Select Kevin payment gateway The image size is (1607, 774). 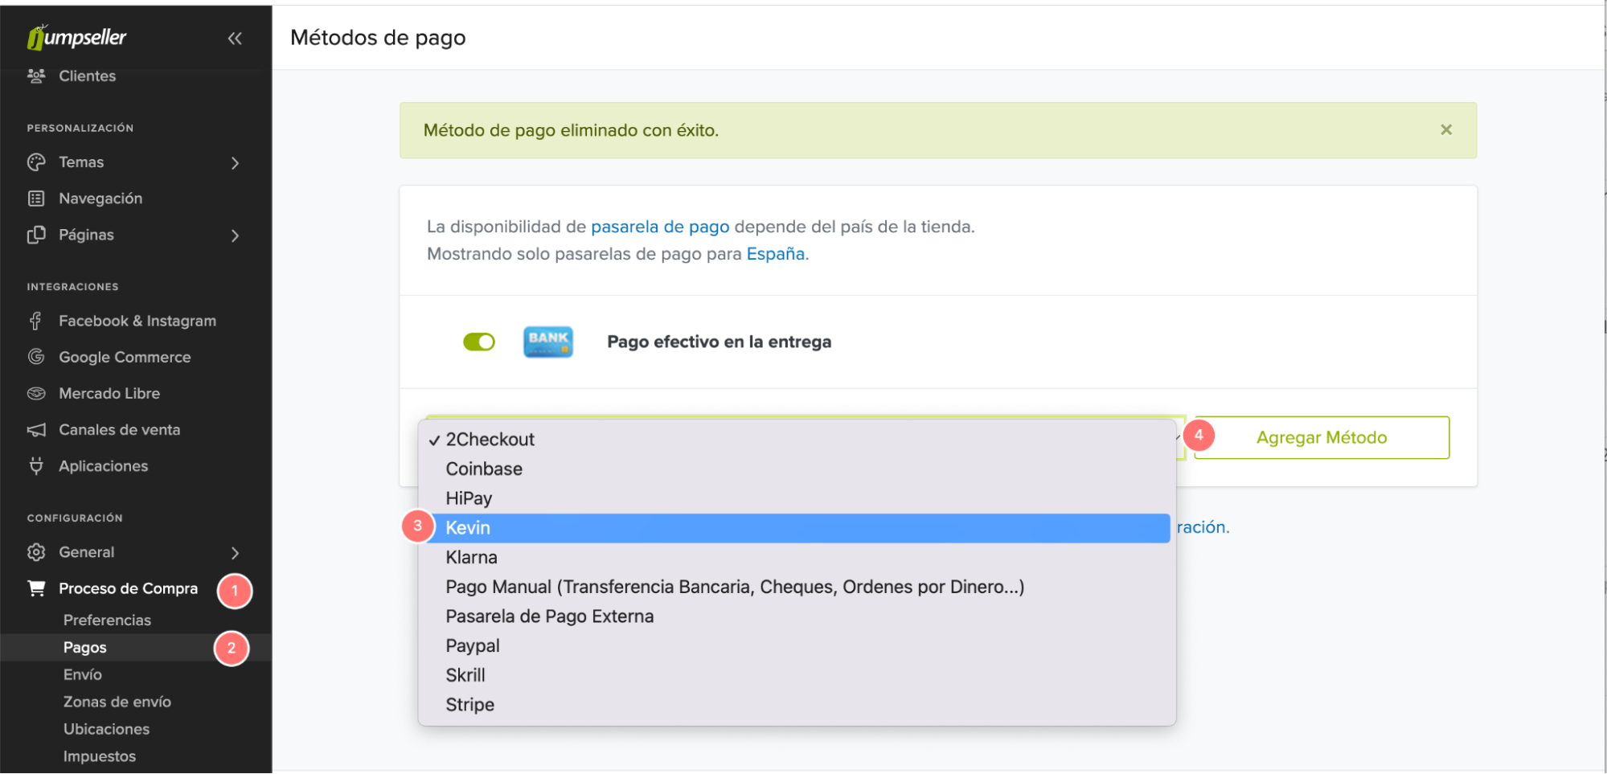click(797, 528)
